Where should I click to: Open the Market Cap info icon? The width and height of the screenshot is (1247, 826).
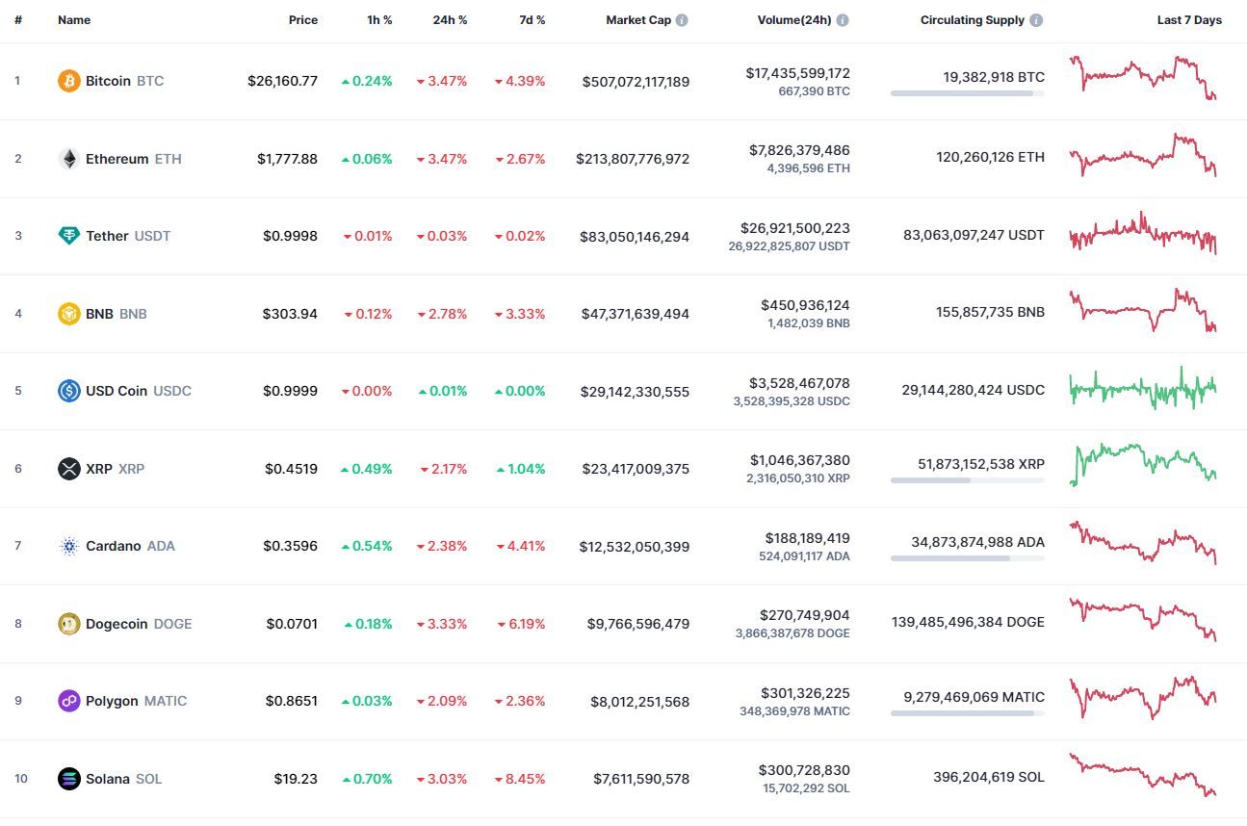click(x=682, y=20)
